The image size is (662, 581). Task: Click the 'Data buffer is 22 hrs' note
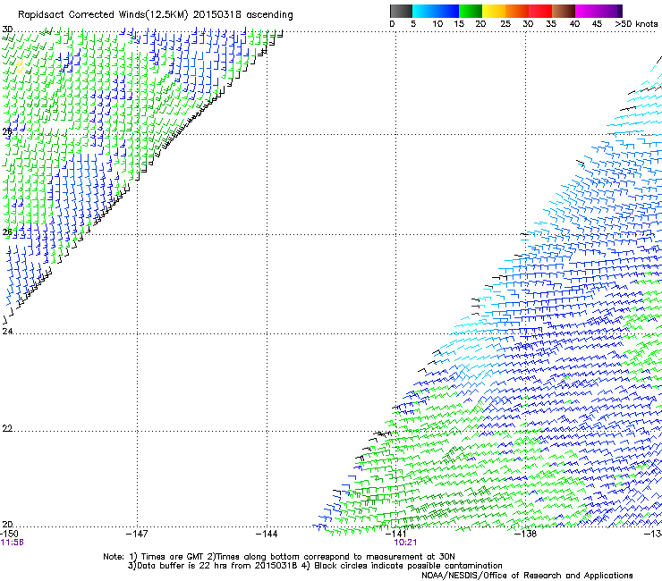[315, 566]
